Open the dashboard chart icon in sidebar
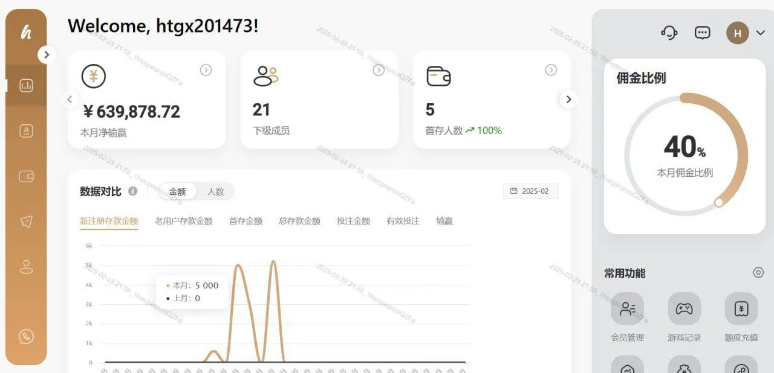 pyautogui.click(x=26, y=86)
